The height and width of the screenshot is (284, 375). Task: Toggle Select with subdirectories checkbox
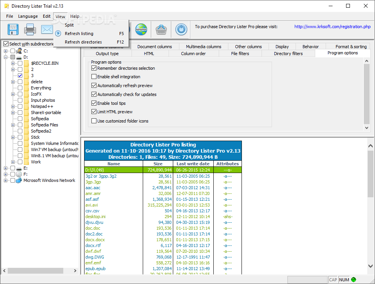pos(6,44)
